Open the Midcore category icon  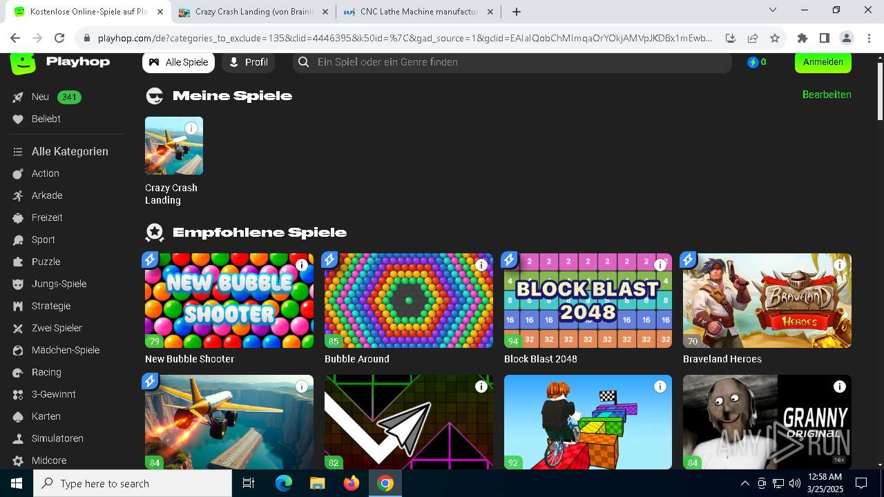(x=18, y=461)
